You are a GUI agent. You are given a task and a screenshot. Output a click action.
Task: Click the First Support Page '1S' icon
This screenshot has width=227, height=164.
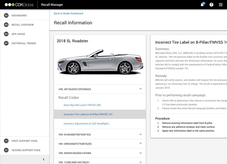click(6, 141)
